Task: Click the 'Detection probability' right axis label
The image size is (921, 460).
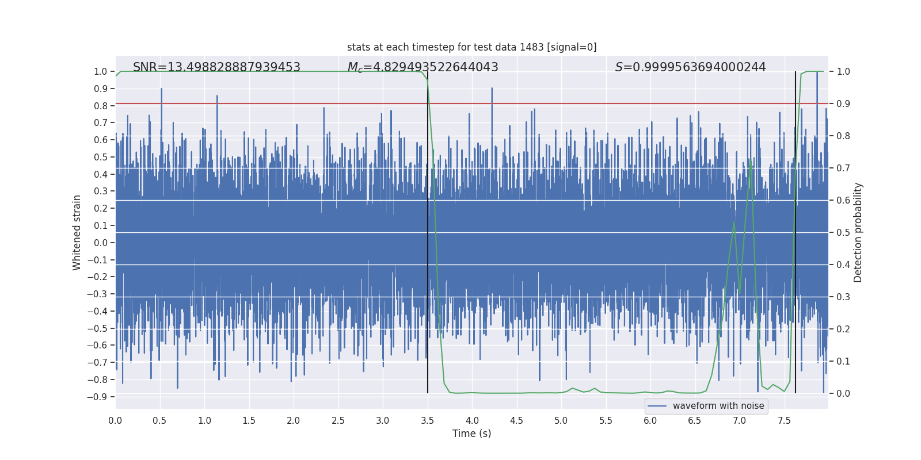Action: point(858,232)
